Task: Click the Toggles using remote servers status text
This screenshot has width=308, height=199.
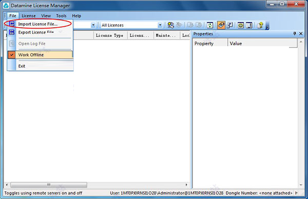Action: click(x=43, y=193)
